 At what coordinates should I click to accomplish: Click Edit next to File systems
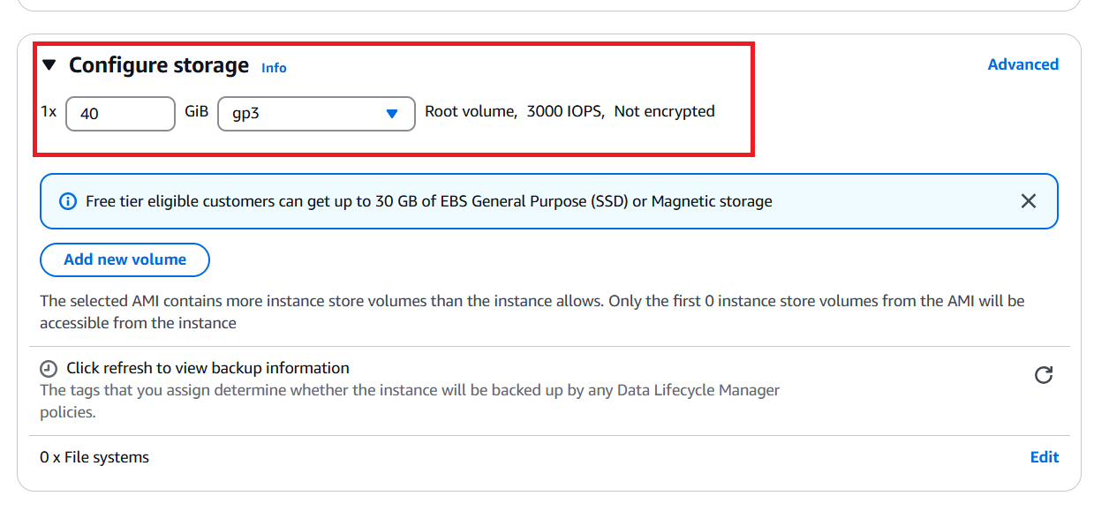coord(1044,457)
